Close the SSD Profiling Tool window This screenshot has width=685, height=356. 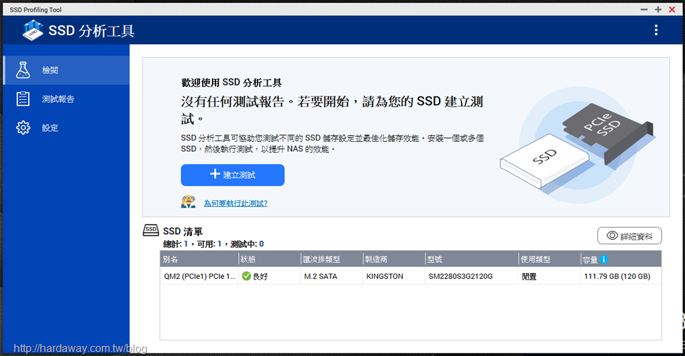coord(672,9)
